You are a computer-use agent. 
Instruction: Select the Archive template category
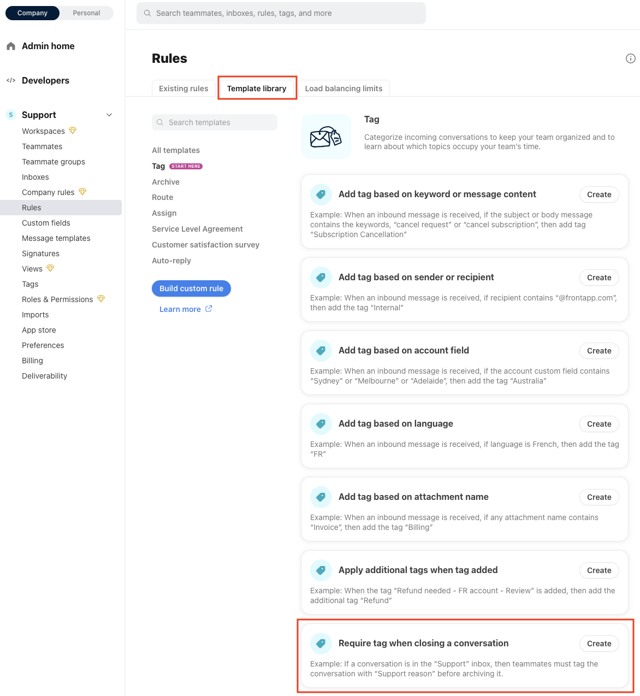click(x=165, y=182)
